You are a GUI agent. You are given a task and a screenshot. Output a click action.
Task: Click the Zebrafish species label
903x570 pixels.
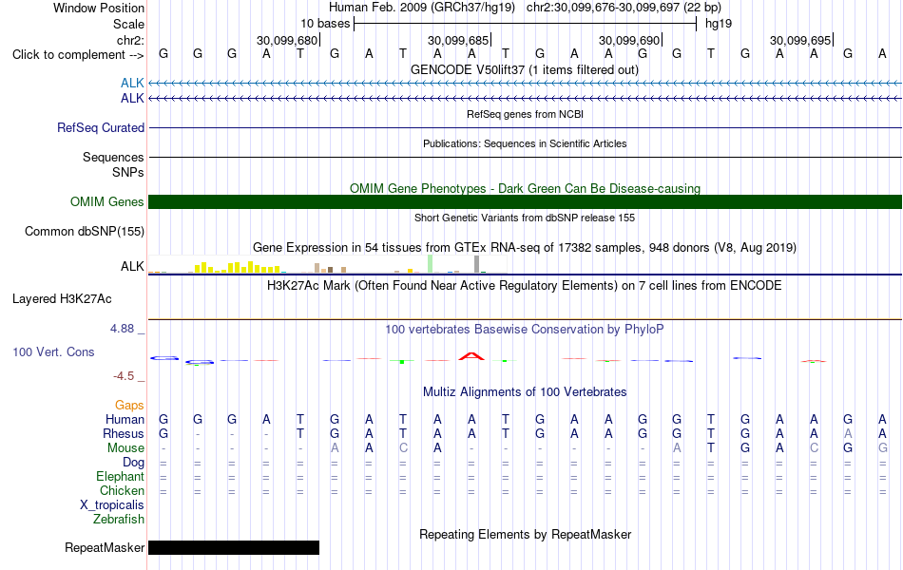[119, 520]
